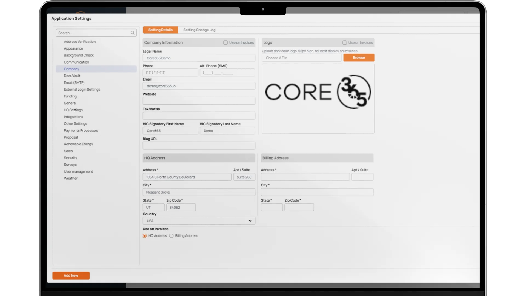Open Funding settings
Screen dimensions: 526x296
click(x=70, y=96)
